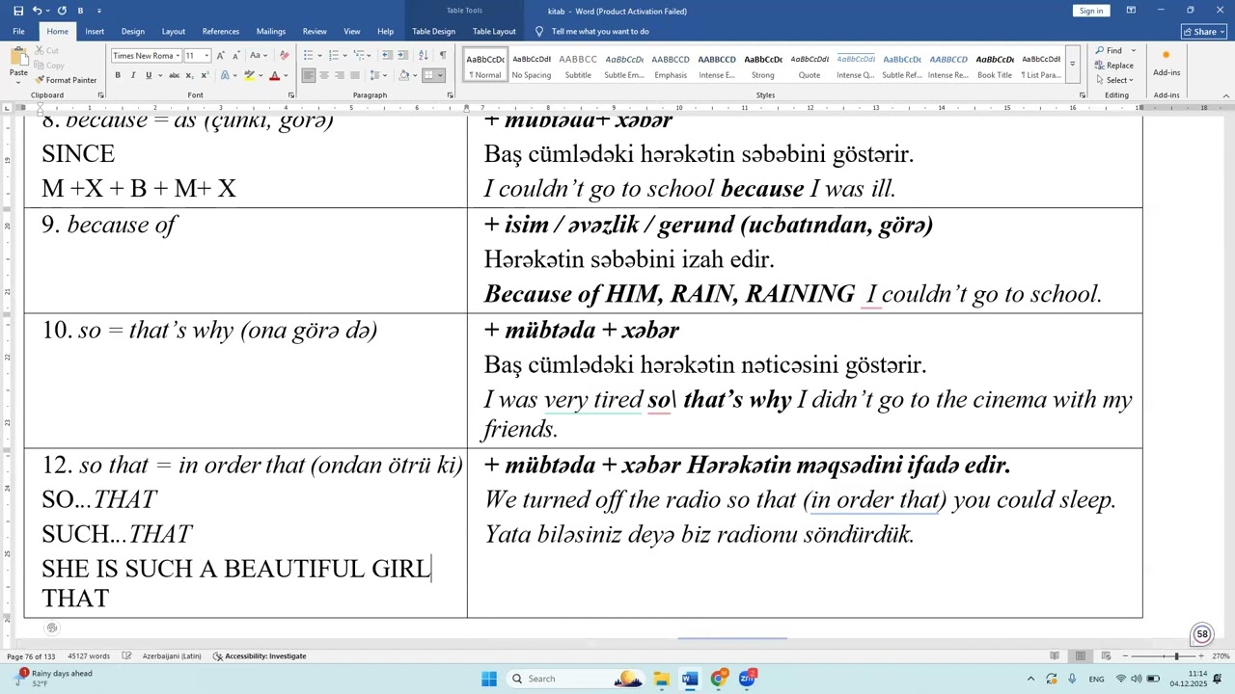Open spelling and proofing status icon
The height and width of the screenshot is (694, 1235).
click(126, 656)
